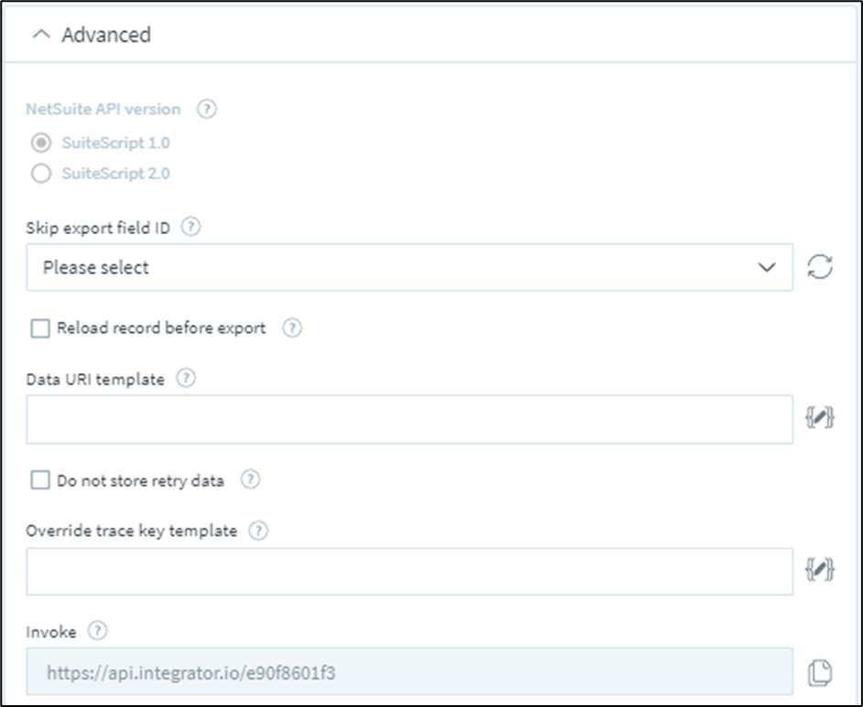Open help for Do not store retry data
Image resolution: width=863 pixels, height=707 pixels.
(x=251, y=480)
